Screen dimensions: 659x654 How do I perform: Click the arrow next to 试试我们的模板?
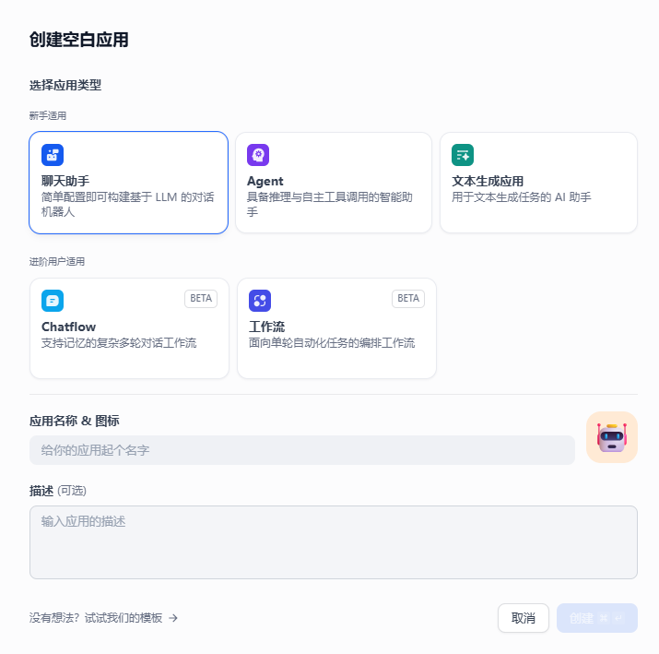(173, 618)
